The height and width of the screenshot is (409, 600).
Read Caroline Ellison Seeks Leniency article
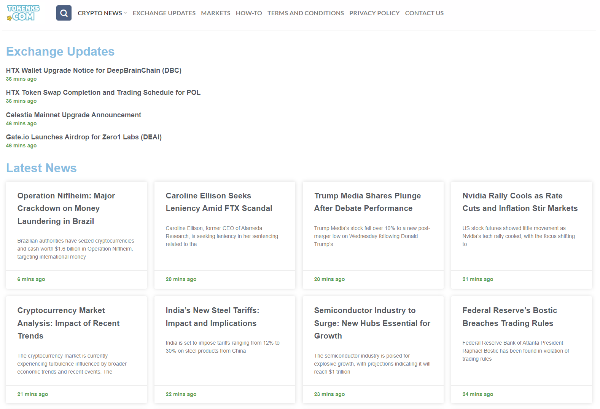[219, 202]
